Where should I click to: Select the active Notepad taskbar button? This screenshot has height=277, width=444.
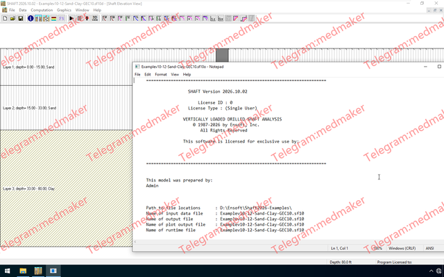pos(53,271)
